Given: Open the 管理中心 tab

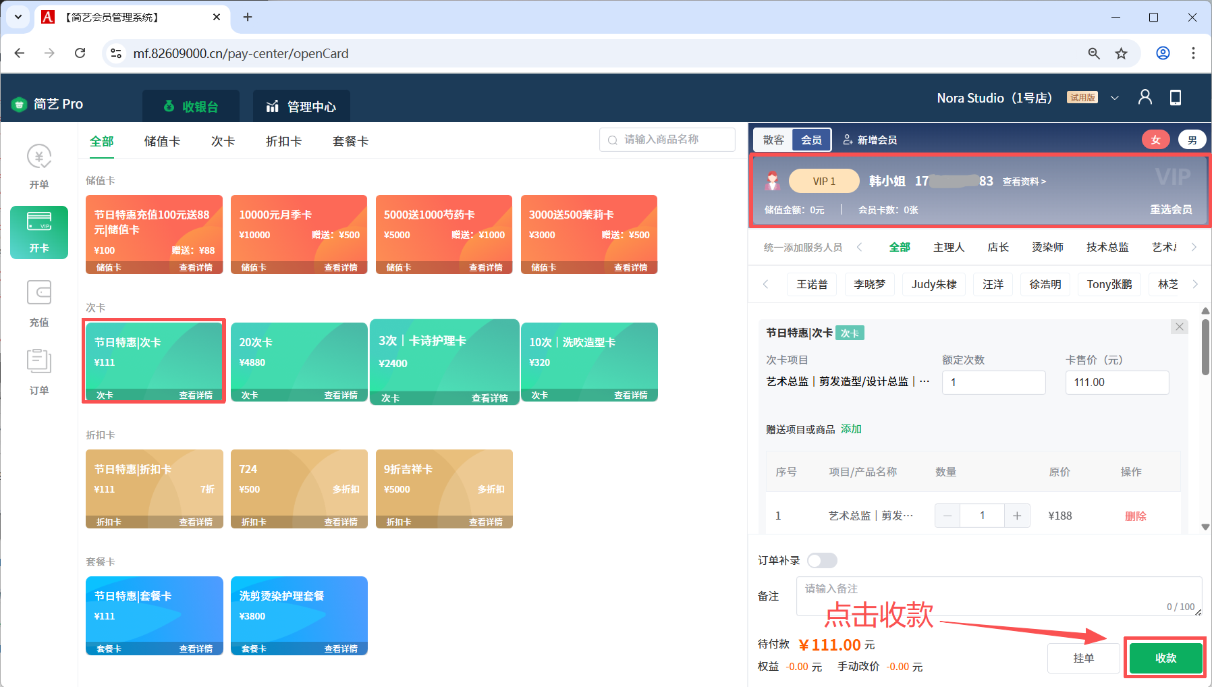Looking at the screenshot, I should click(302, 107).
